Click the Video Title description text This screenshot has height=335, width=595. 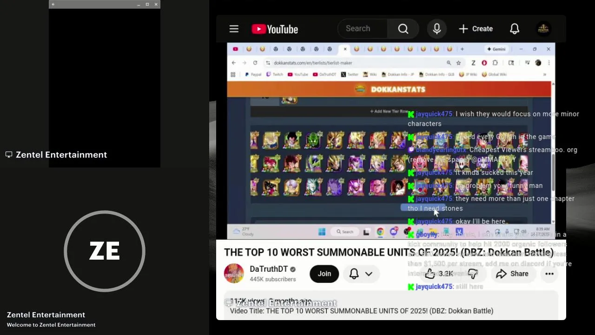tap(362, 311)
